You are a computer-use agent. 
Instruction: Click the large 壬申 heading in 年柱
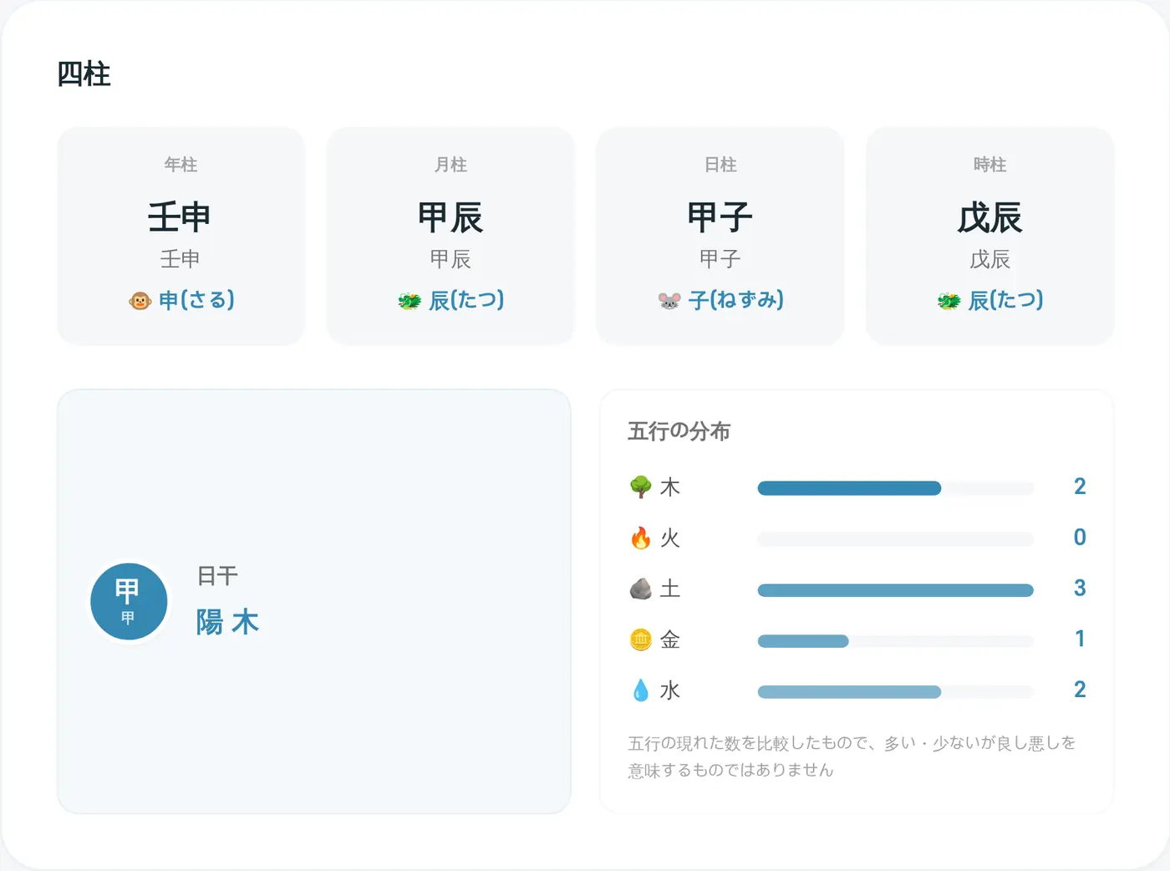pyautogui.click(x=180, y=217)
